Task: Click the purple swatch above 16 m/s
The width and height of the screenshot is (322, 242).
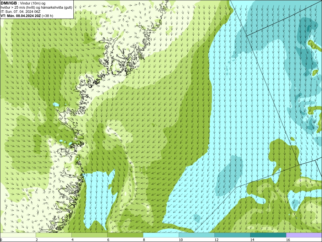Action: coord(304,235)
